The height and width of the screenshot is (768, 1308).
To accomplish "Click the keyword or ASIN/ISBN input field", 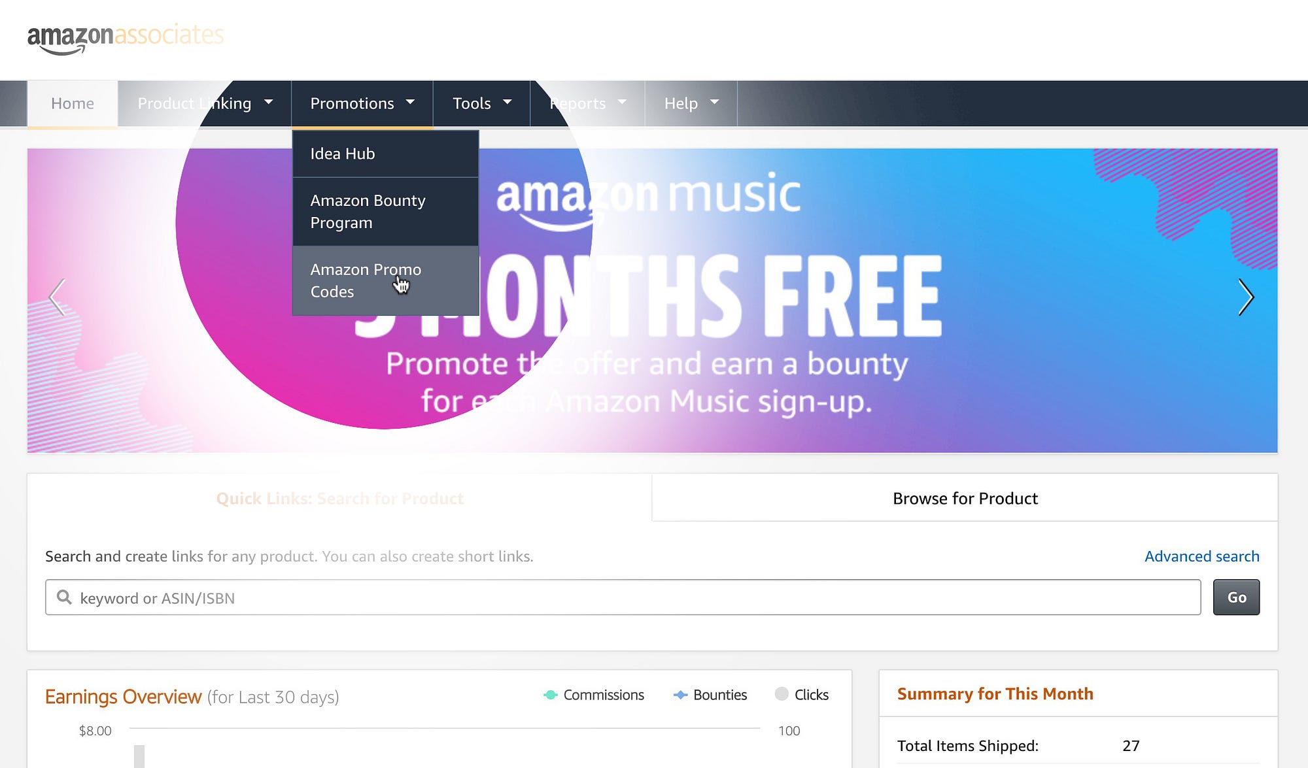I will pyautogui.click(x=624, y=597).
